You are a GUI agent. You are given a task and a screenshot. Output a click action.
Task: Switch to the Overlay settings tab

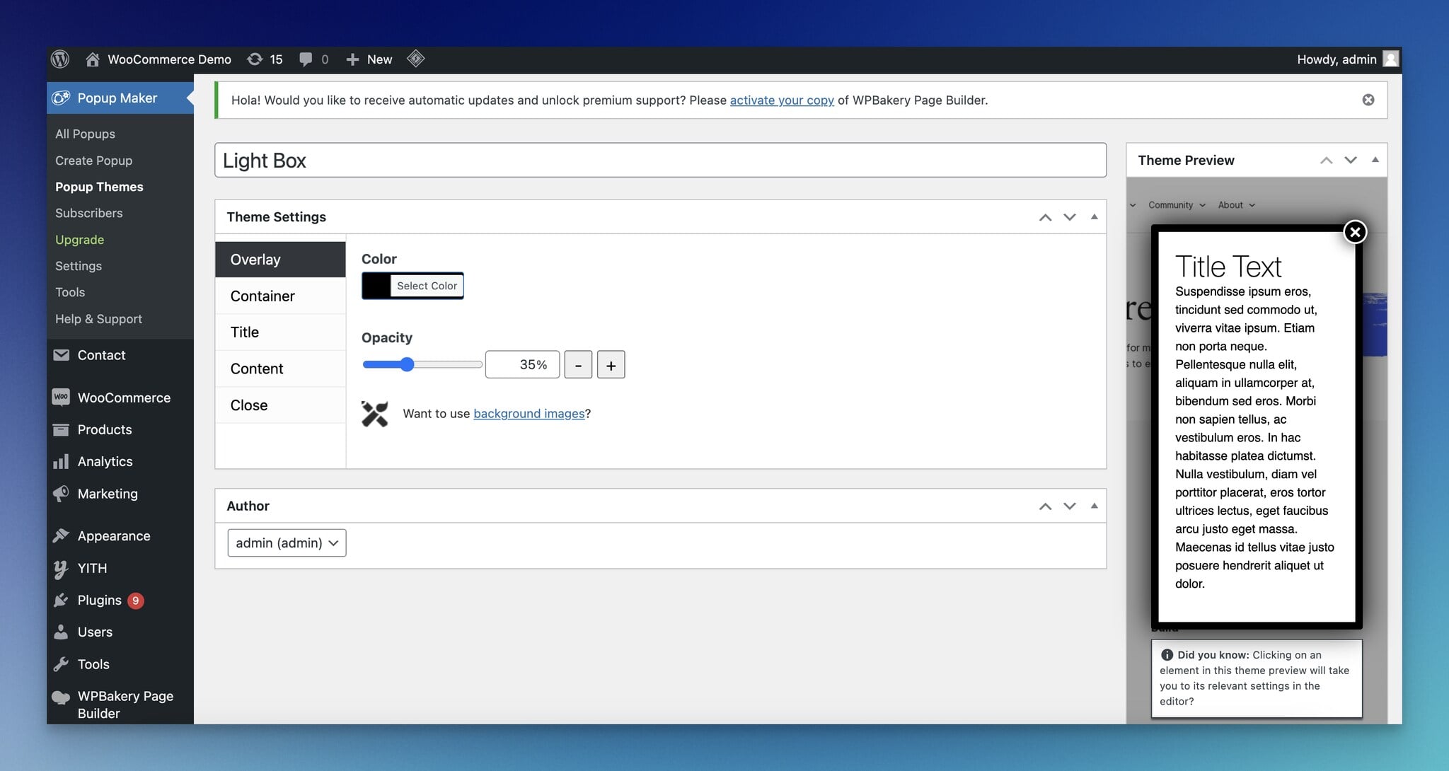click(280, 260)
